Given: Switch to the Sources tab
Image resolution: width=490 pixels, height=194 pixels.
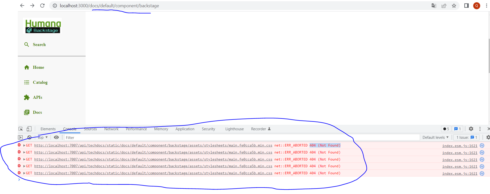Looking at the screenshot, I should point(90,129).
